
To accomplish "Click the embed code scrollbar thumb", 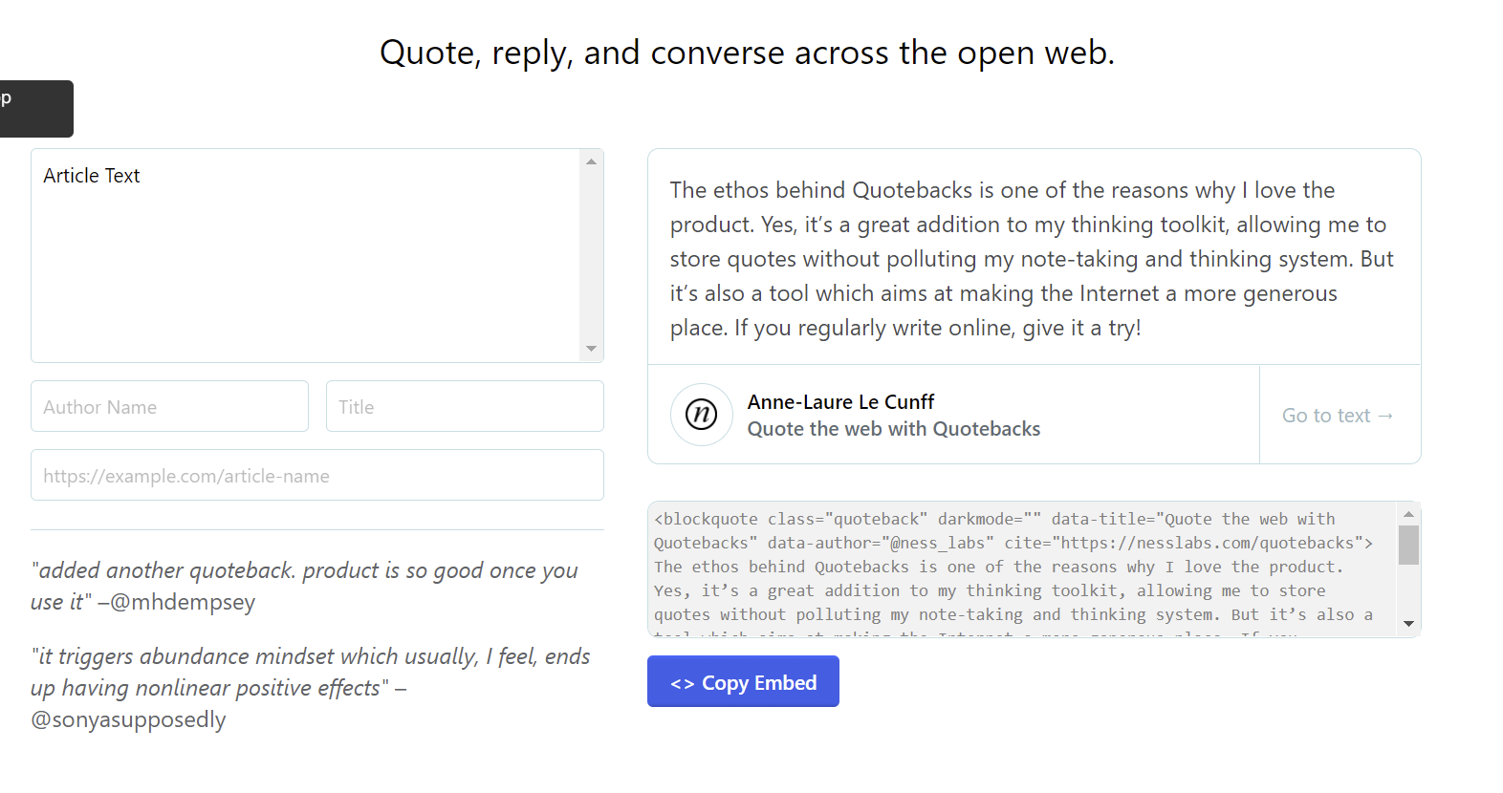I will click(1408, 546).
